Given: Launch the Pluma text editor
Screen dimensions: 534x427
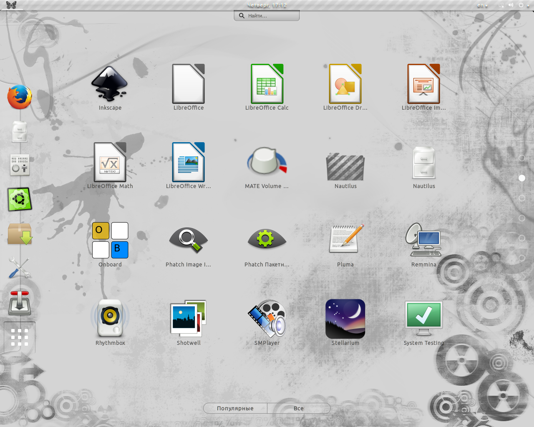Looking at the screenshot, I should click(x=346, y=239).
